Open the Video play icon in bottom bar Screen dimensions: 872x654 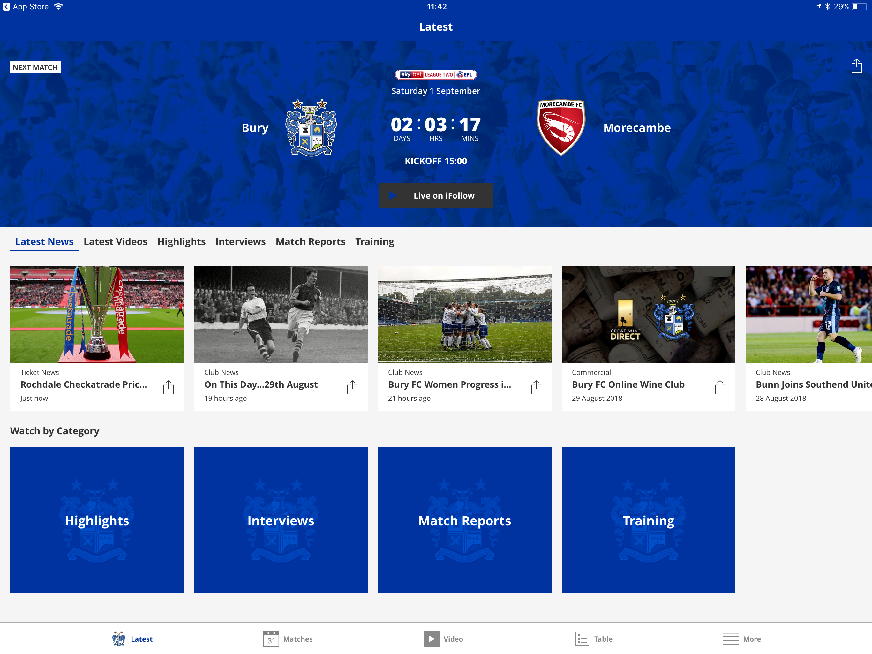point(432,639)
